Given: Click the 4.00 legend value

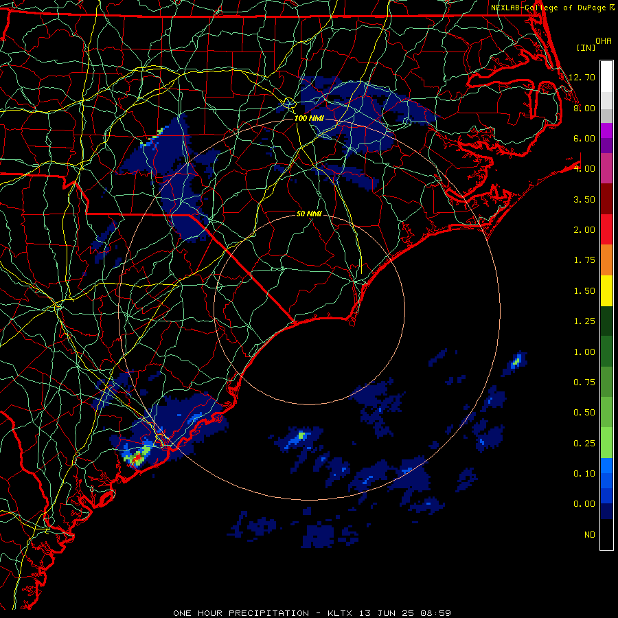Looking at the screenshot, I should tap(584, 169).
